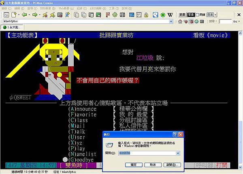Click the dark-header clipboard paste icon
The image size is (243, 174).
point(91,15)
